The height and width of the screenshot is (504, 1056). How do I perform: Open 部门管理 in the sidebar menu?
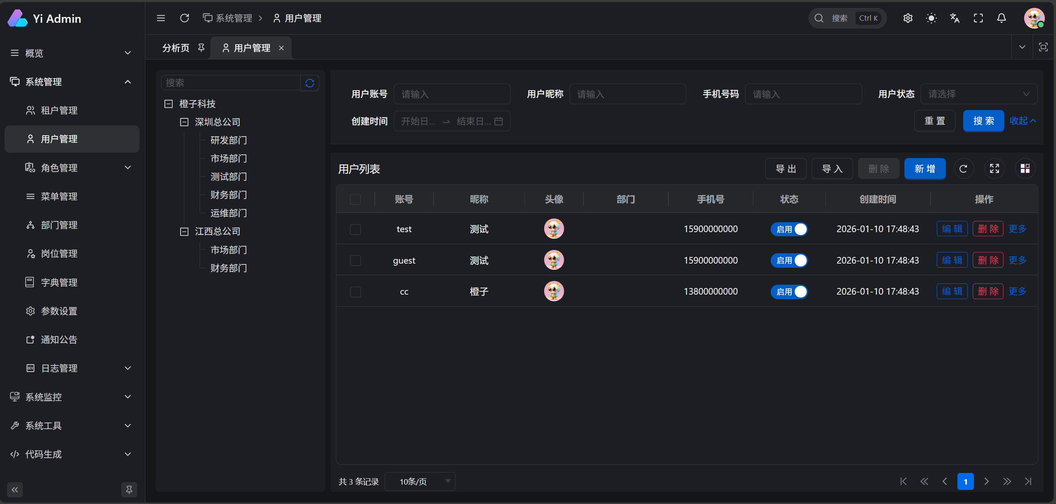[x=59, y=225]
